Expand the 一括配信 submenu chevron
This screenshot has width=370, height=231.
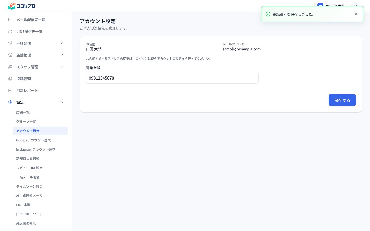(62, 43)
